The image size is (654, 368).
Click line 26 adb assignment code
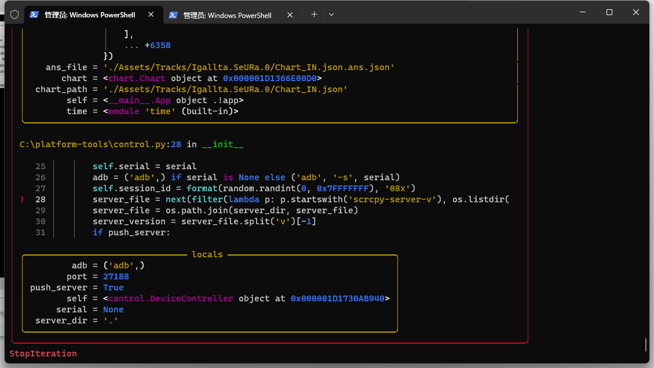click(246, 177)
